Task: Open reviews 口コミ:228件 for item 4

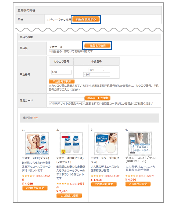Action: 146,176
